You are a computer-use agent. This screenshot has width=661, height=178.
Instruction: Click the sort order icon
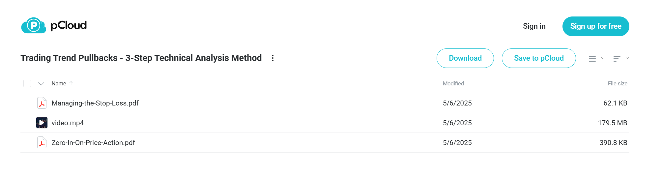[617, 59]
